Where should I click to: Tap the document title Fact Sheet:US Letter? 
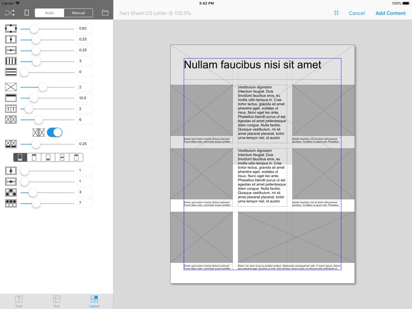click(155, 13)
